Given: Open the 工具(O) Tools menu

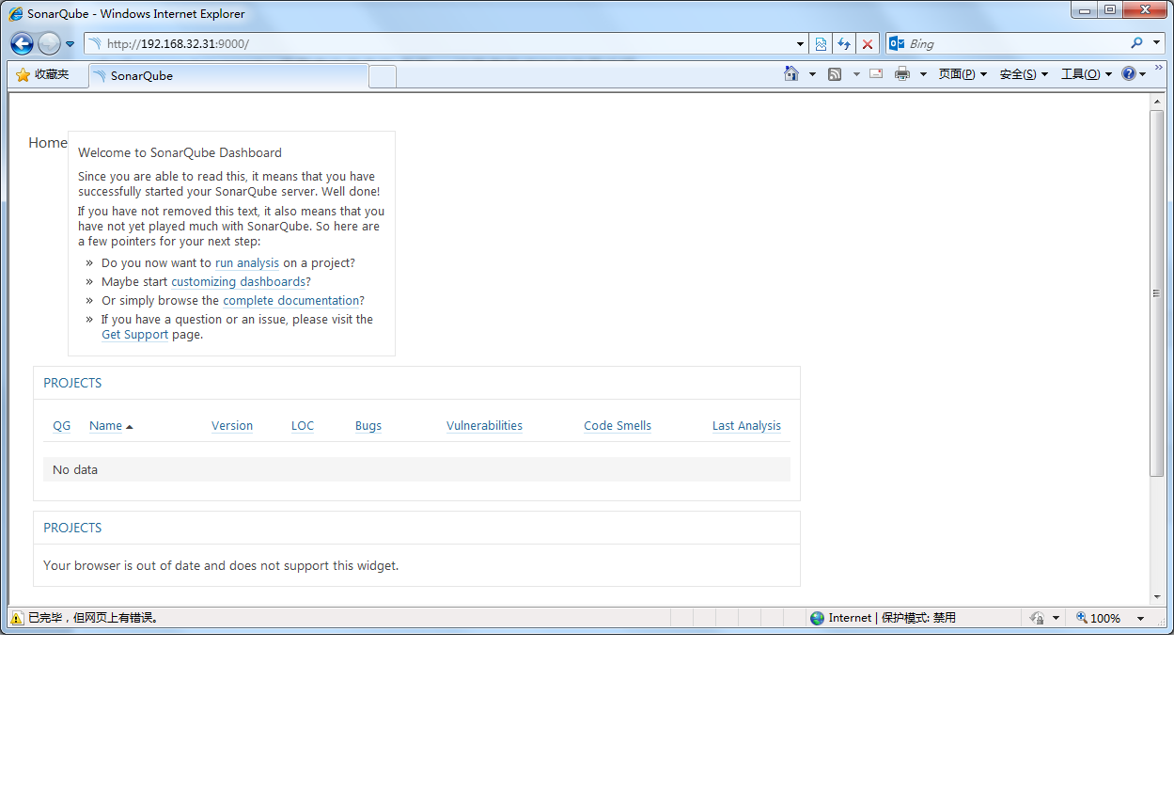Looking at the screenshot, I should [1087, 74].
